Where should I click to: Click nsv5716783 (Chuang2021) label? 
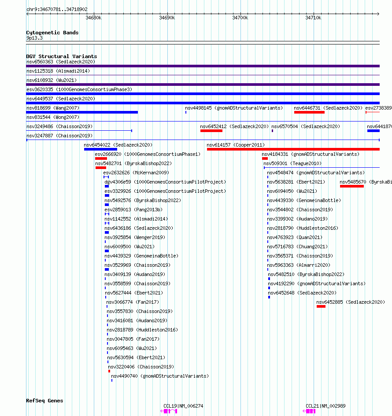coord(297,247)
